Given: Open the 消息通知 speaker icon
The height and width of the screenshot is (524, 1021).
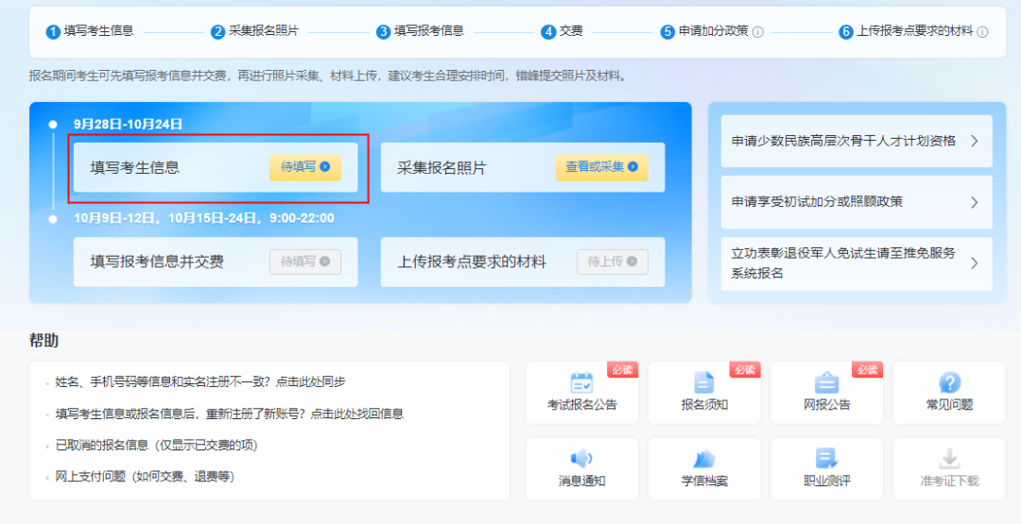Looking at the screenshot, I should pyautogui.click(x=581, y=458).
